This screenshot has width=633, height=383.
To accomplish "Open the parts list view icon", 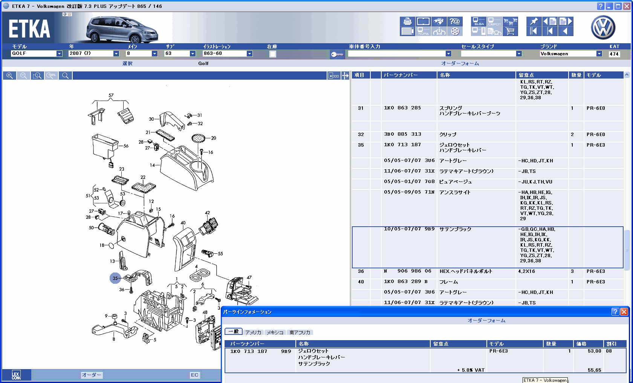I will (x=407, y=31).
